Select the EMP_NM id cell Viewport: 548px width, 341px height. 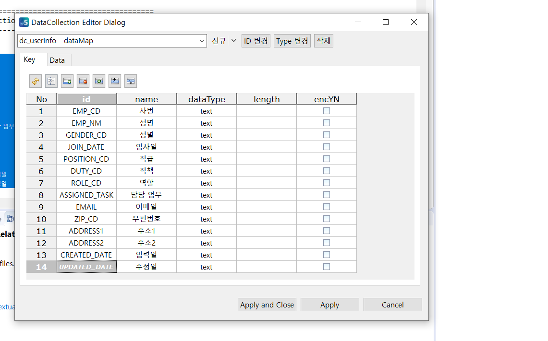point(86,123)
